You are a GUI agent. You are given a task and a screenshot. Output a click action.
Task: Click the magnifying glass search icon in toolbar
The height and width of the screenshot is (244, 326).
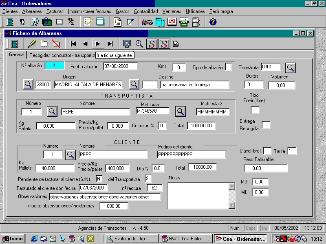click(139, 44)
